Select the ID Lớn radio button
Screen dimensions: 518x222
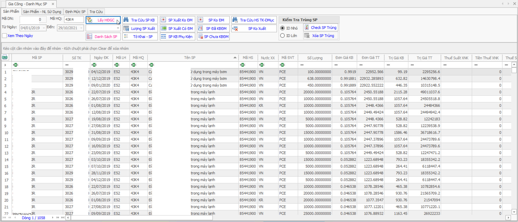[282, 36]
